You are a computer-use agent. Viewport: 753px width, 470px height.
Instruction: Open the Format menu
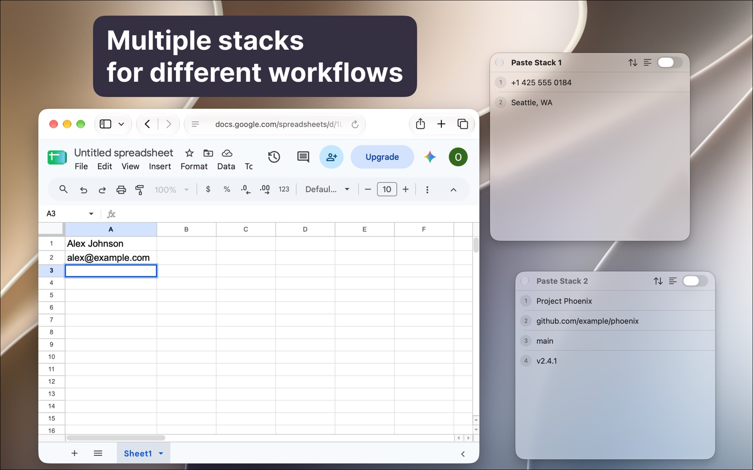[194, 166]
